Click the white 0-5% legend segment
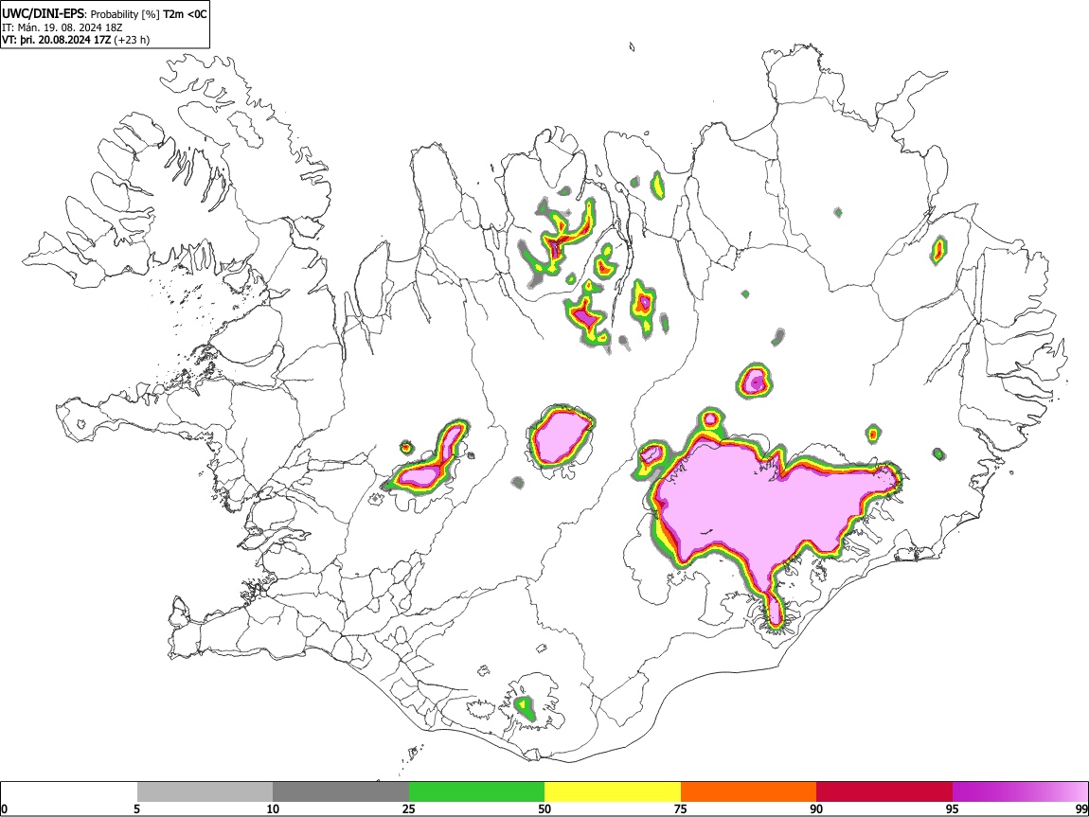This screenshot has height=817, width=1089. click(x=69, y=792)
